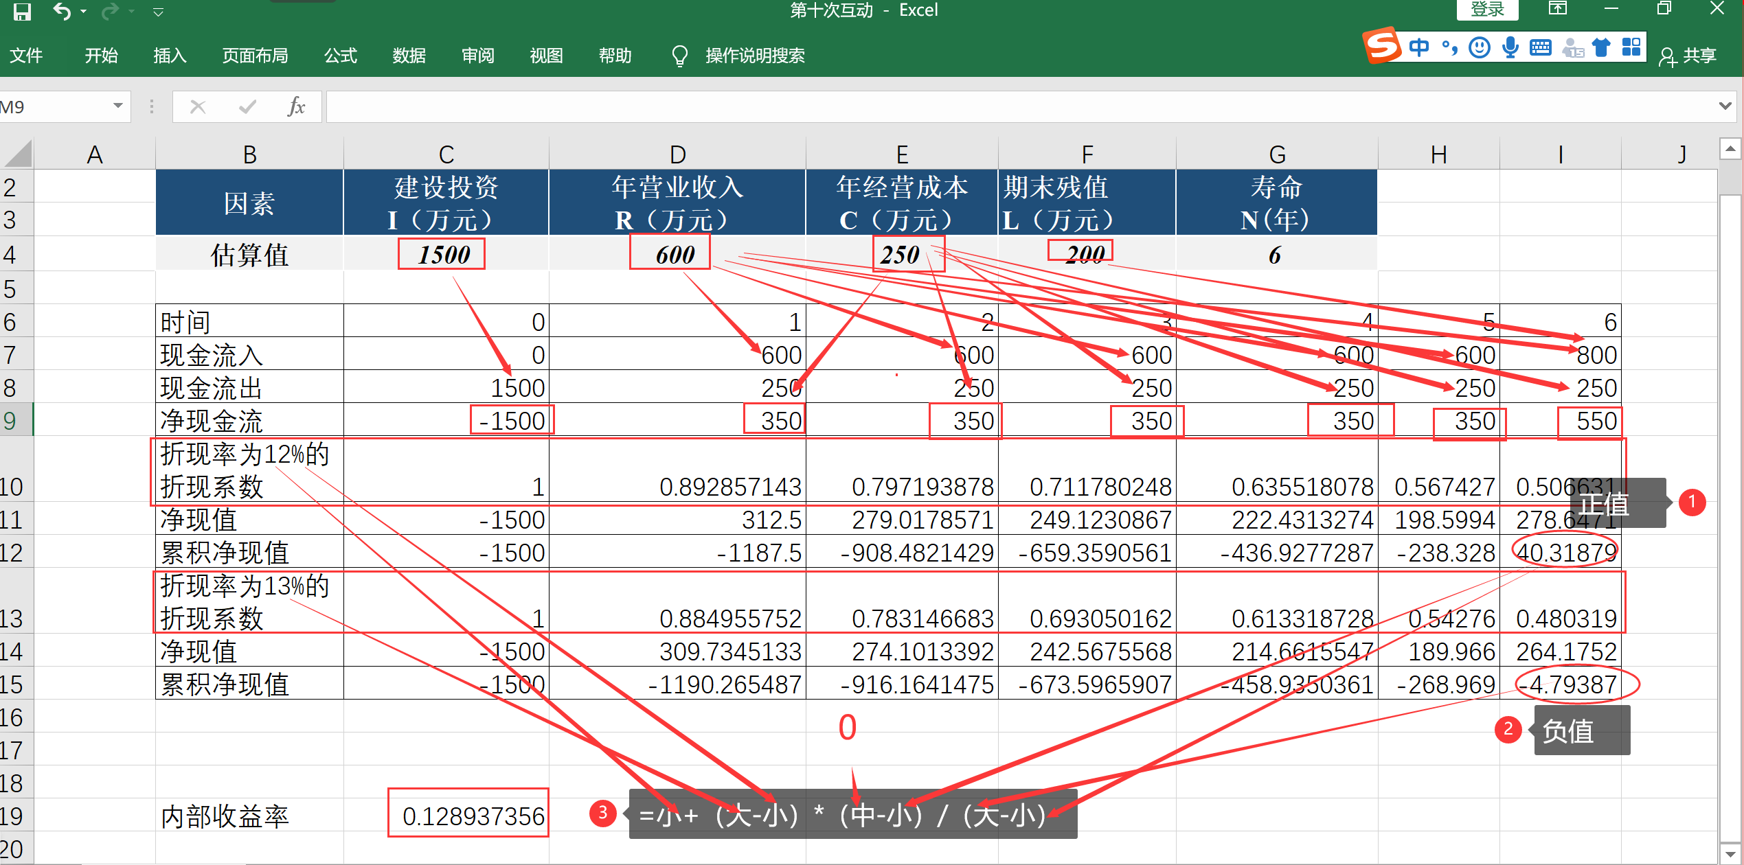Toggle Sogou Chinese/English input mode
Viewport: 1744px width, 865px height.
pyautogui.click(x=1419, y=47)
